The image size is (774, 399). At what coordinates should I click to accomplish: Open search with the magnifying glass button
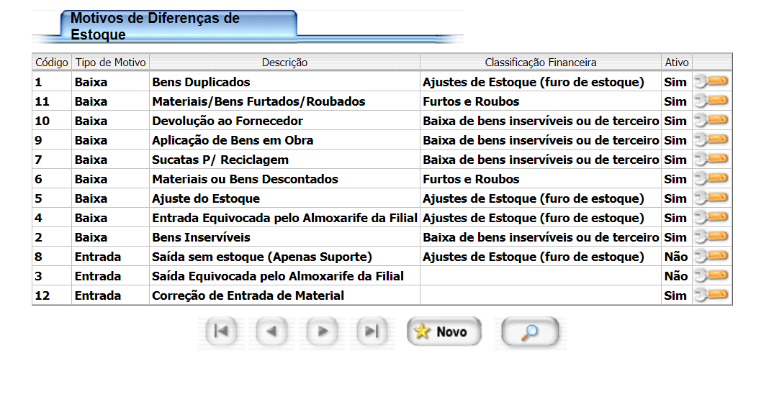(x=530, y=331)
